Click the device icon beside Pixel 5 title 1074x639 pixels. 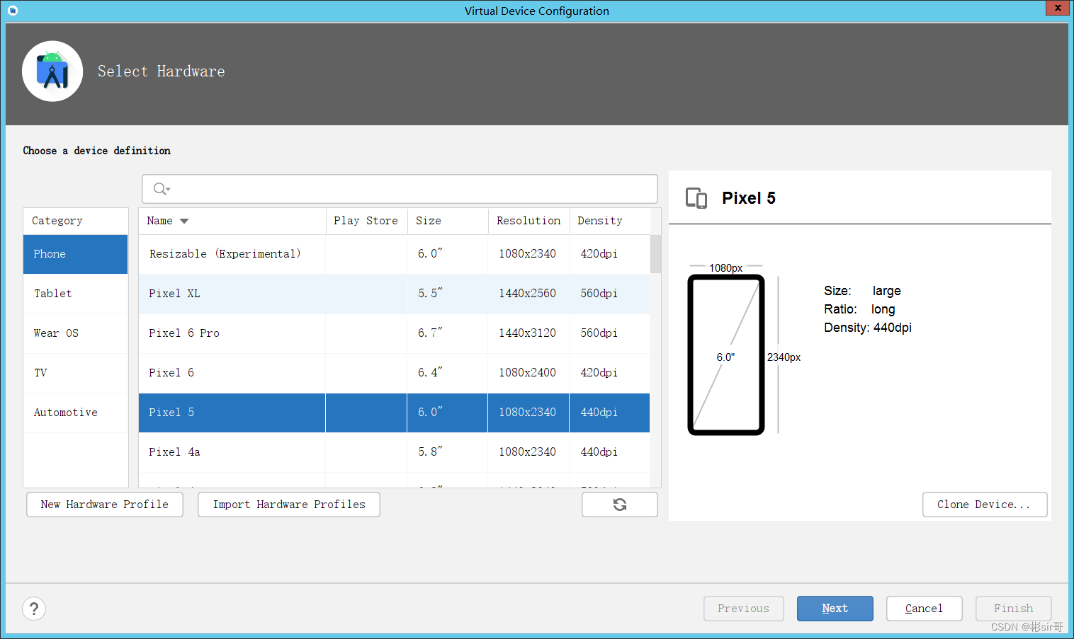coord(696,198)
